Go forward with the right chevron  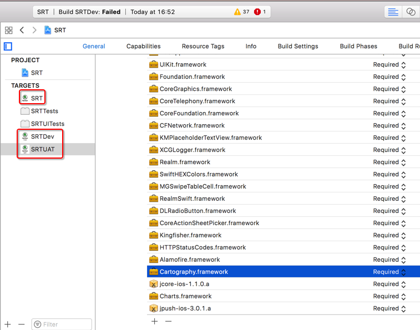pos(34,30)
